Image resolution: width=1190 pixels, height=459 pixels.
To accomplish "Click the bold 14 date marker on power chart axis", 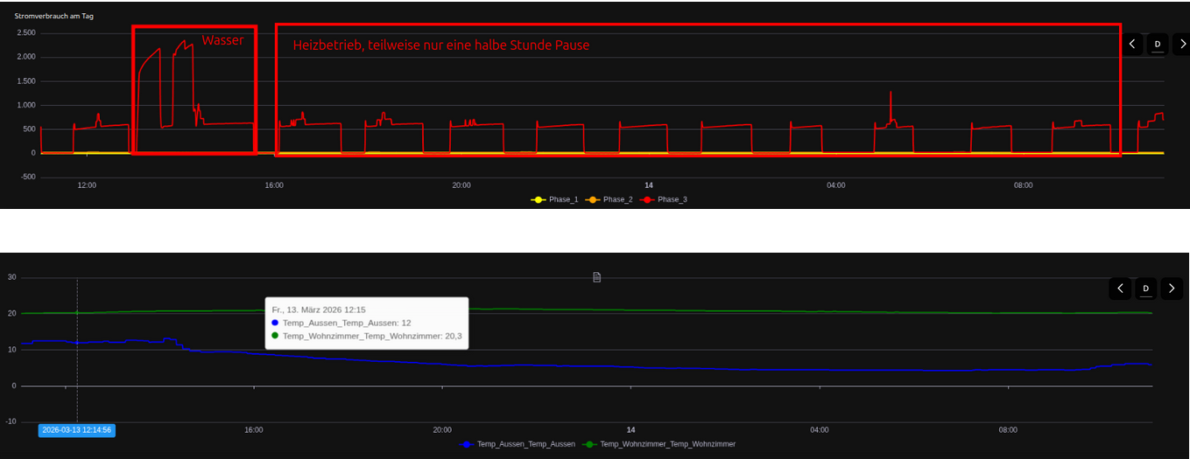I will [649, 185].
